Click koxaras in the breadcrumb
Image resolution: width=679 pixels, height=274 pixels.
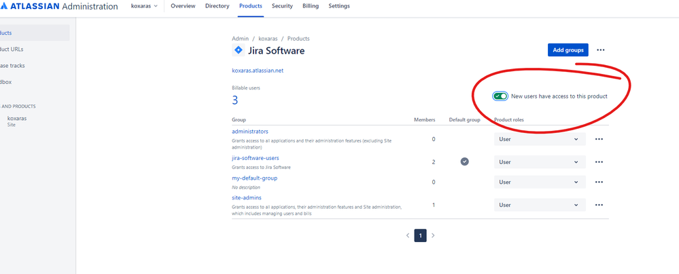tap(268, 39)
